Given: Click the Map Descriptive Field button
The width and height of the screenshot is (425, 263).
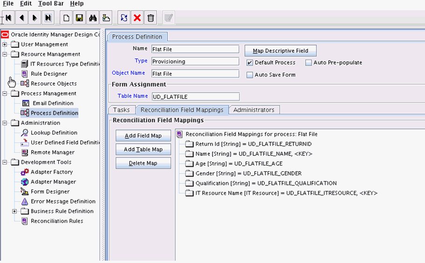Looking at the screenshot, I should [x=281, y=51].
